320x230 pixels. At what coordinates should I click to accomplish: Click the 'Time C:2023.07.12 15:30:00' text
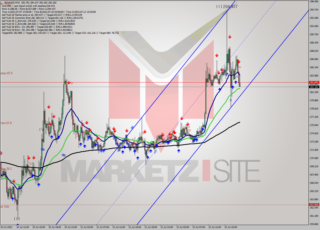pyautogui.click(x=81, y=12)
